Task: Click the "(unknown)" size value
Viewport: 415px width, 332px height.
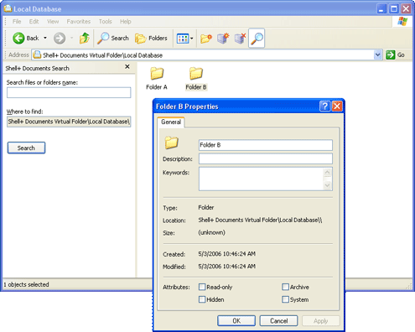Action: [212, 232]
